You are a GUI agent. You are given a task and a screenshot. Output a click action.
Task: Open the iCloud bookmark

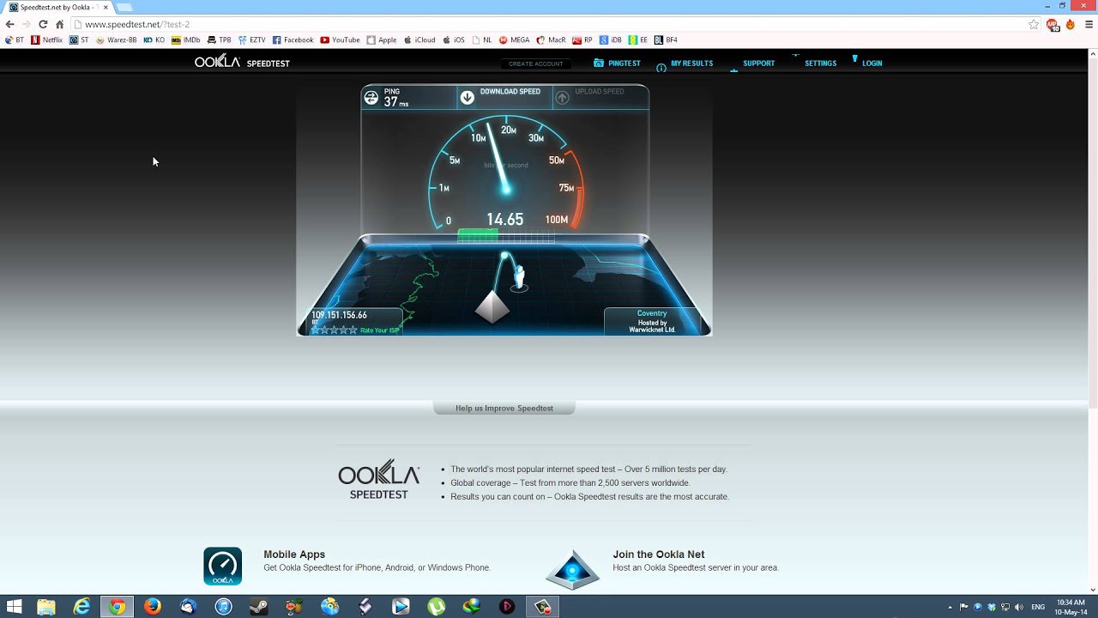[x=419, y=39]
